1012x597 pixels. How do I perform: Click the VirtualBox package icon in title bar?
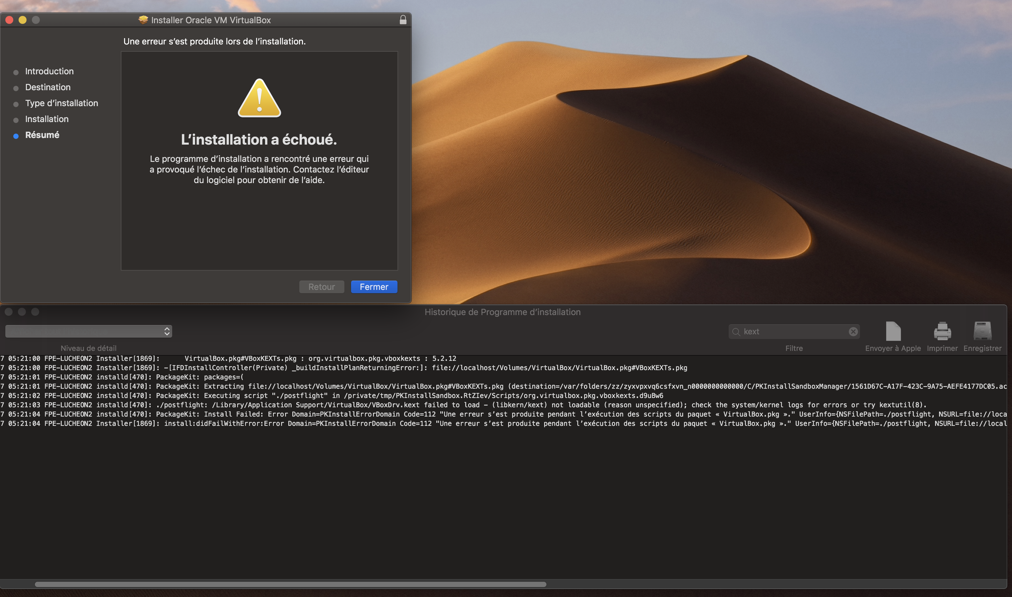tap(143, 20)
